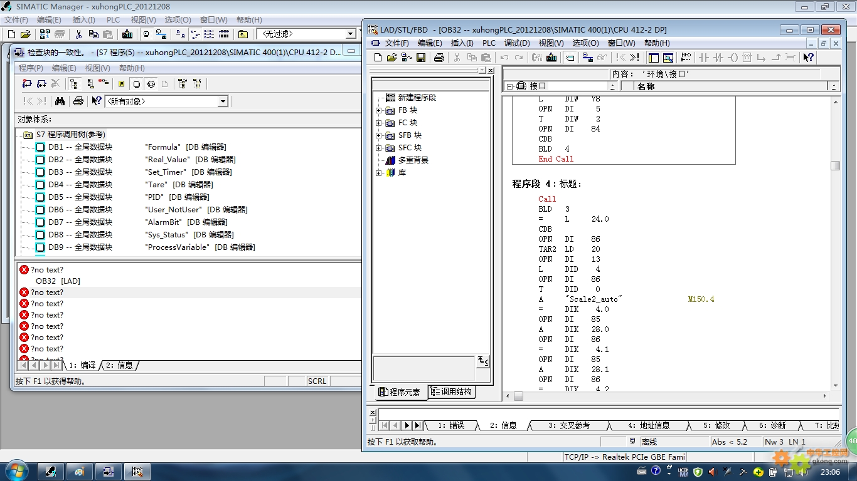Switch to 1: 错误 tab in editor

click(x=451, y=425)
